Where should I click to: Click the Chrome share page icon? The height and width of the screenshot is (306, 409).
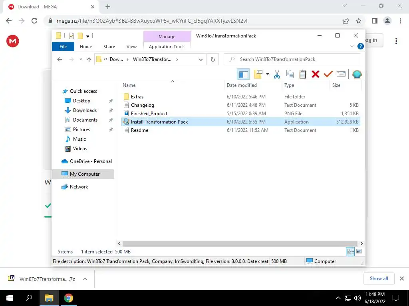pyautogui.click(x=346, y=21)
